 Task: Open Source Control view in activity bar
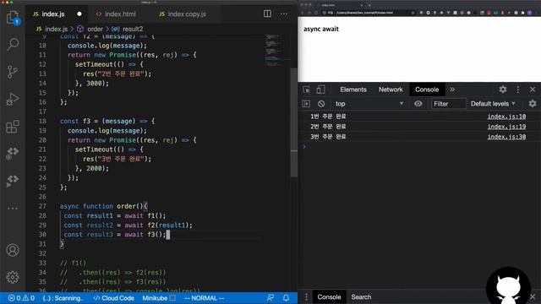[x=13, y=72]
